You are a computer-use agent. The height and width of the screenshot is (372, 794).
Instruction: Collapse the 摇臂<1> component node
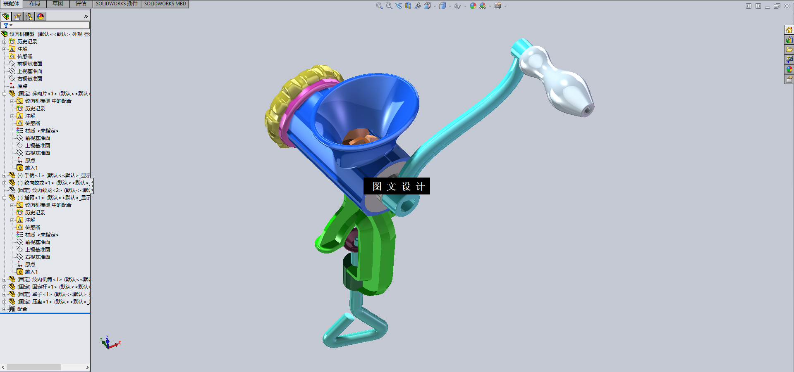click(x=4, y=198)
